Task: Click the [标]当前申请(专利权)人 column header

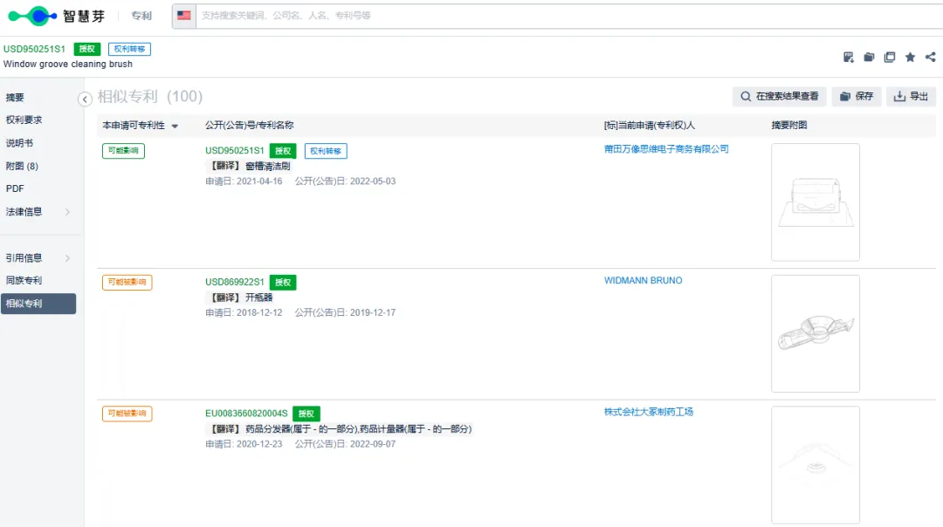Action: click(650, 125)
